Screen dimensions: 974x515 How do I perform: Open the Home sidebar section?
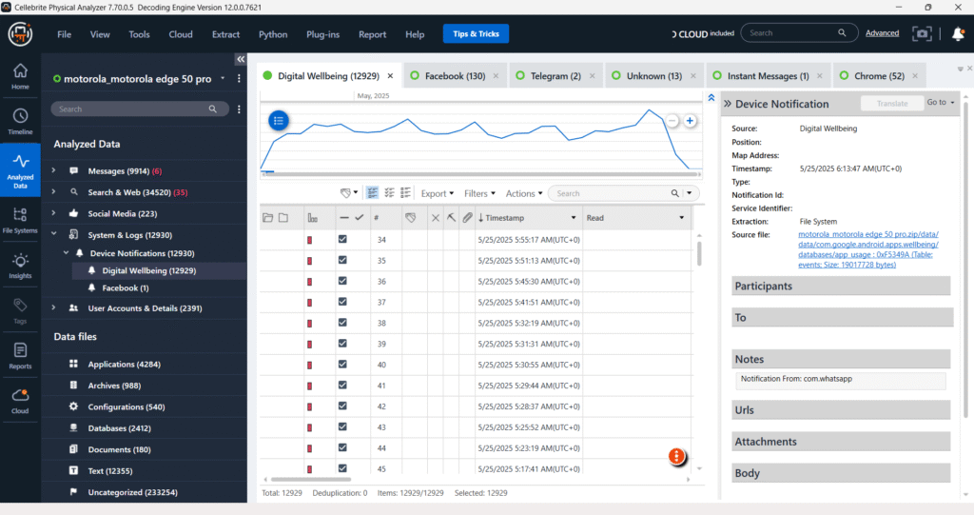click(20, 76)
